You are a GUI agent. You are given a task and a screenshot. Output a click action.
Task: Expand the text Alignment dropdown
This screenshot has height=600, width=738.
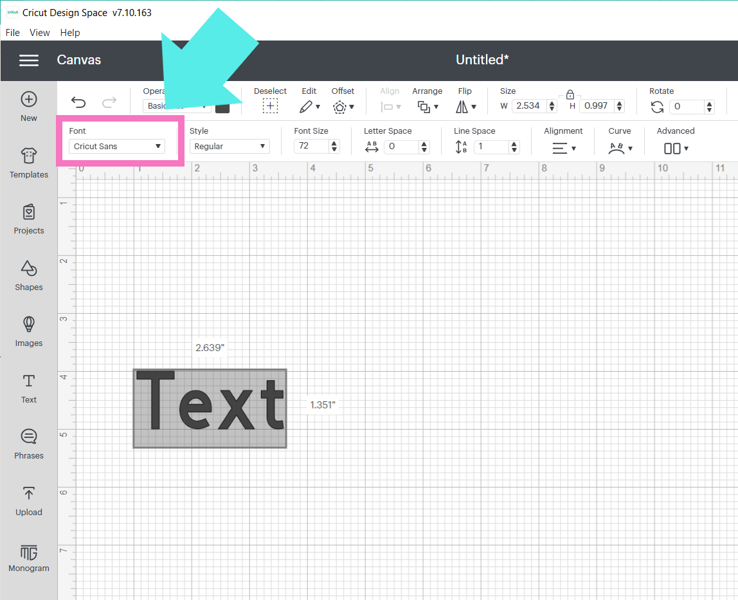click(x=564, y=149)
